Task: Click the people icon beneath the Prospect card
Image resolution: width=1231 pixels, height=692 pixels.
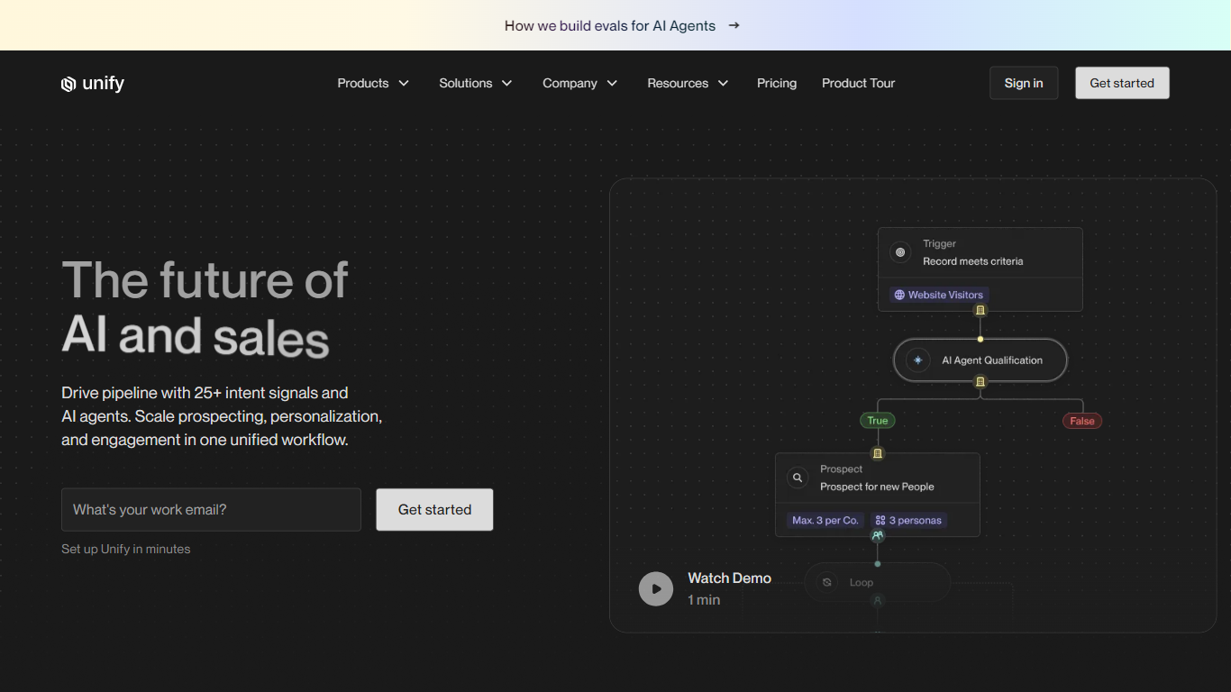Action: tap(878, 535)
